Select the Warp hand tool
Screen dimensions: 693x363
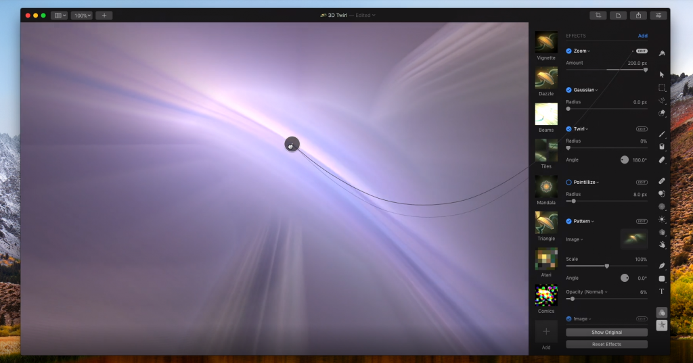click(x=662, y=245)
